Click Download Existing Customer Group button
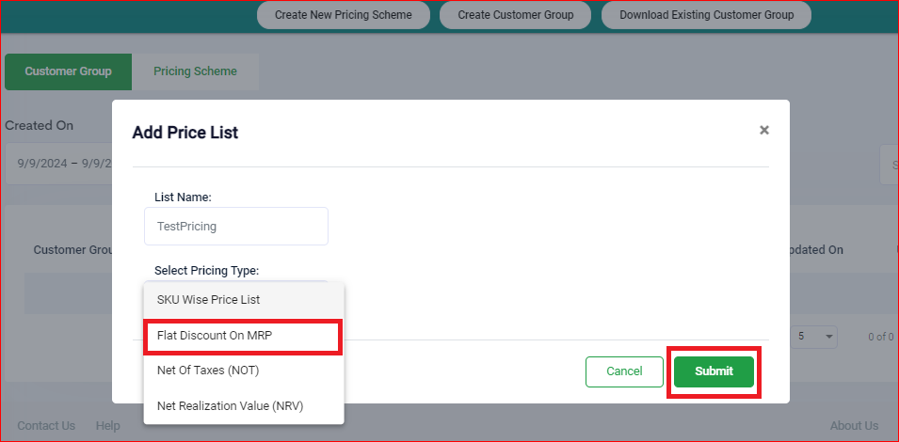The image size is (899, 442). (706, 15)
